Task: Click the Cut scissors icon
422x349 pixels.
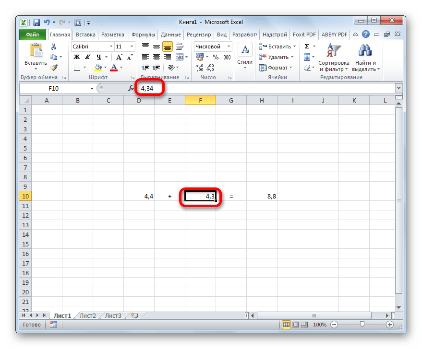Action: [54, 47]
